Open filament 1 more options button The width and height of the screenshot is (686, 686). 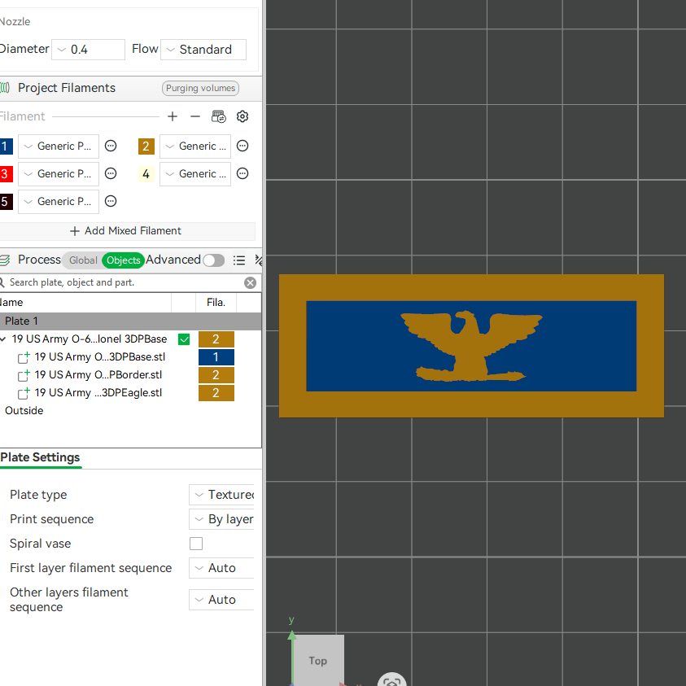coord(111,146)
